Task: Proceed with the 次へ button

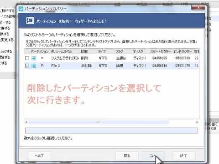Action: point(153,156)
